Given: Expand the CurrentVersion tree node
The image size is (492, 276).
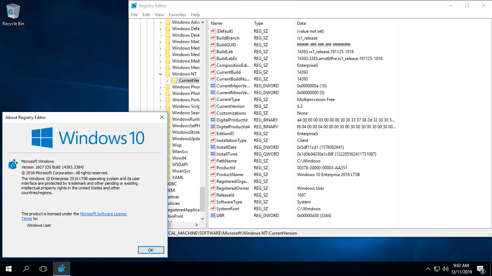Looking at the screenshot, I should (x=167, y=80).
